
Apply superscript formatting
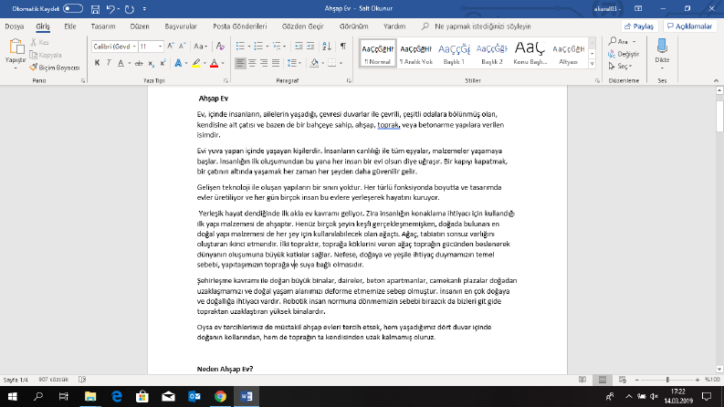[163, 63]
